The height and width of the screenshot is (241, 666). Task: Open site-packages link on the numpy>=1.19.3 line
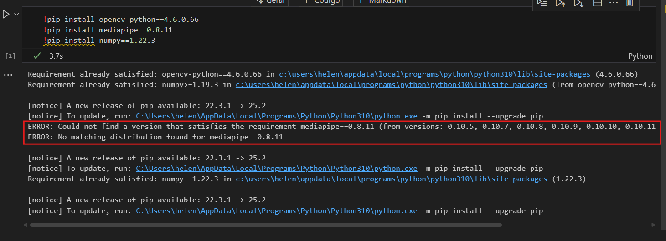[391, 84]
